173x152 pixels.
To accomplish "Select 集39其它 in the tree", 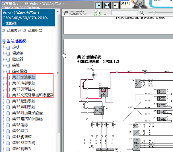I will [x=20, y=131].
